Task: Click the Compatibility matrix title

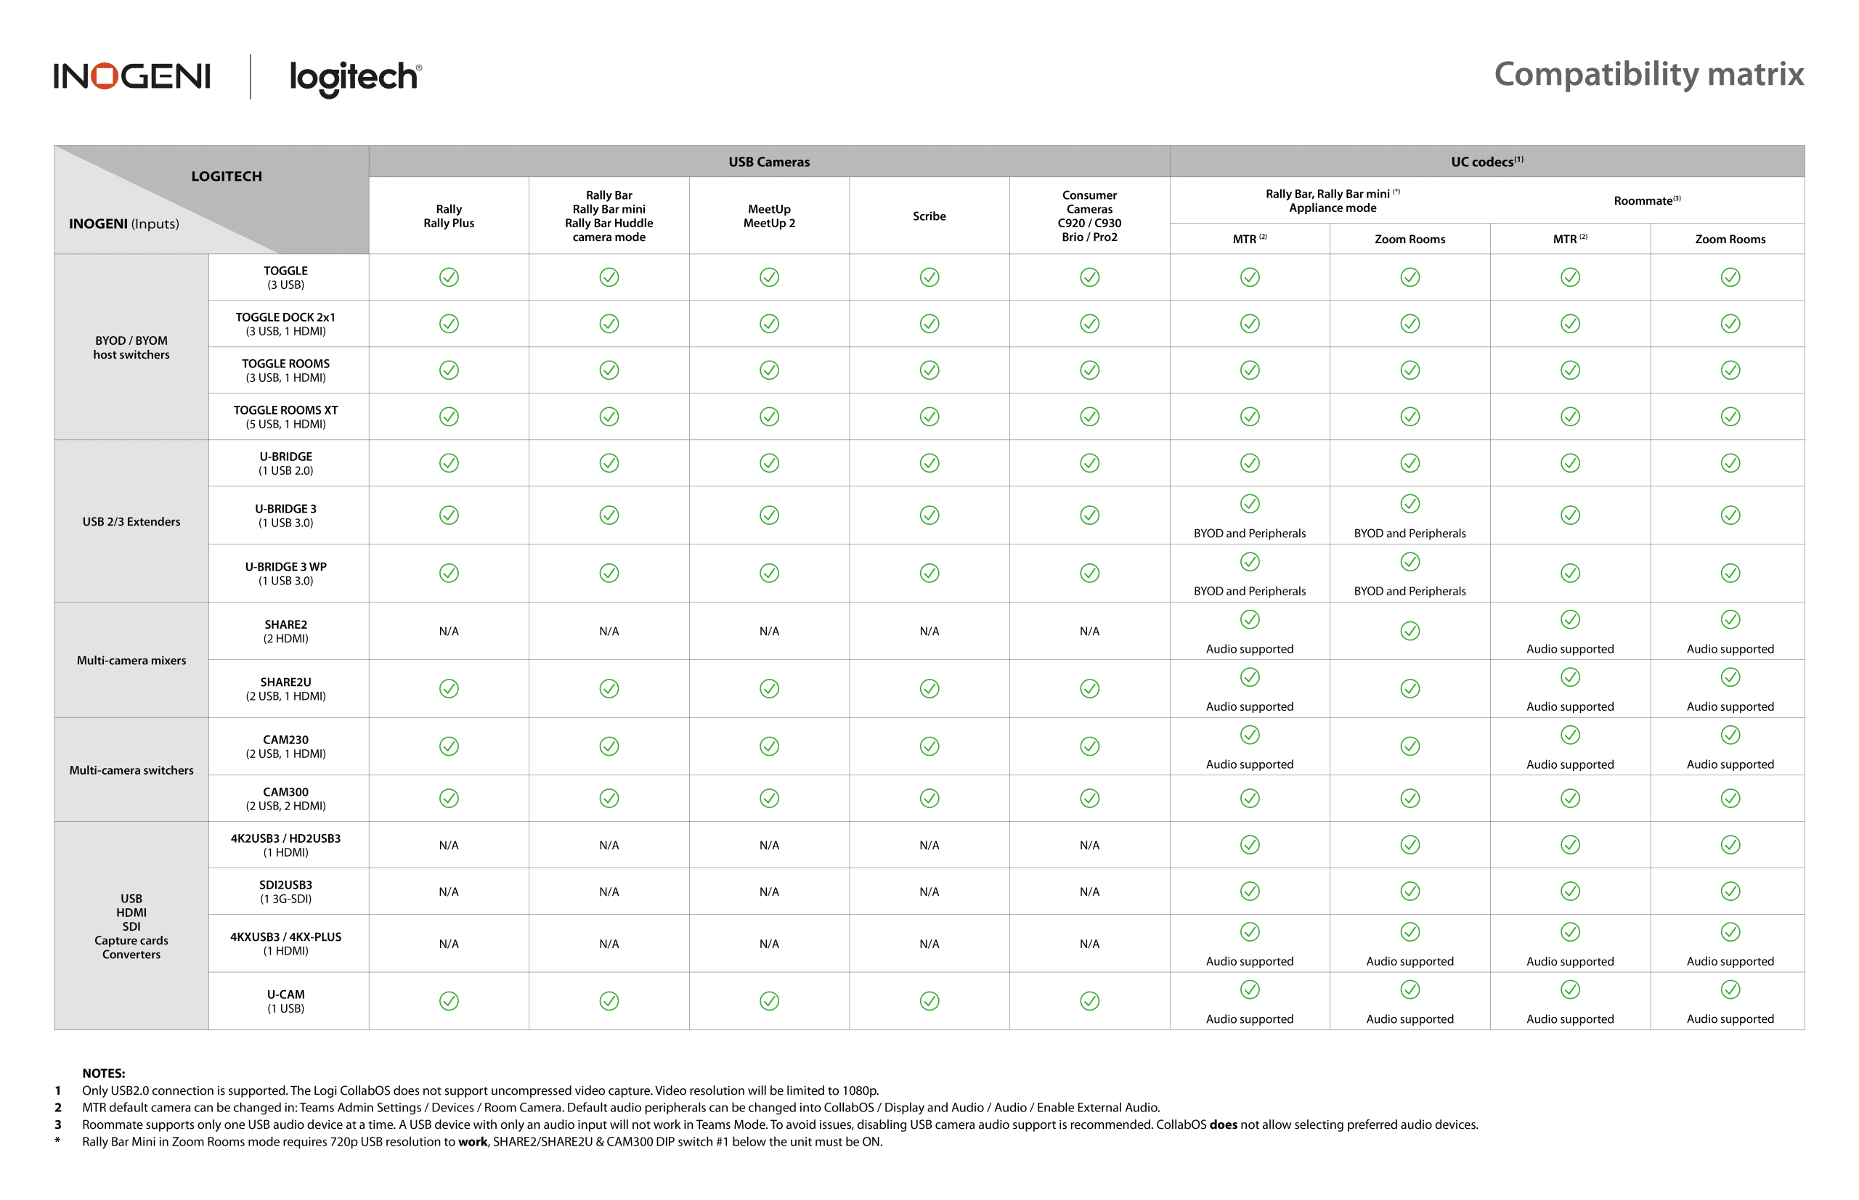Action: (1648, 75)
